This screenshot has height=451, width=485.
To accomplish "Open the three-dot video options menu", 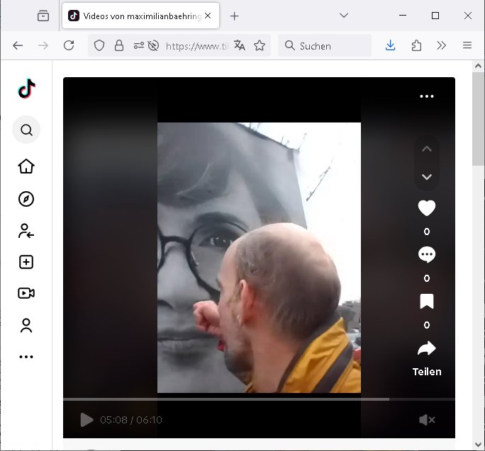I will [426, 96].
